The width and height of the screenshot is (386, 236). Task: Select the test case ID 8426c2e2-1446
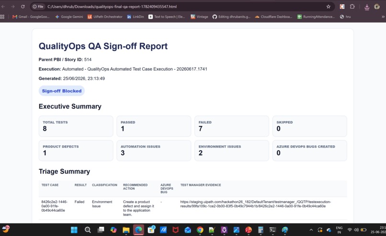[x=54, y=206]
